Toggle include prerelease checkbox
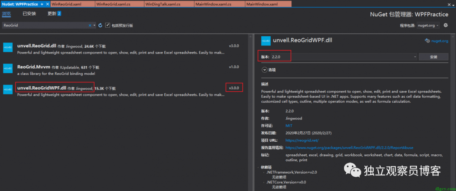Image resolution: width=456 pixels, height=191 pixels. (x=108, y=25)
